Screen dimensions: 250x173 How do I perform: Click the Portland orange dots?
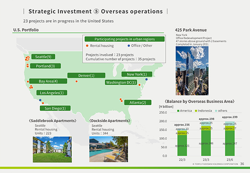coord(27,66)
